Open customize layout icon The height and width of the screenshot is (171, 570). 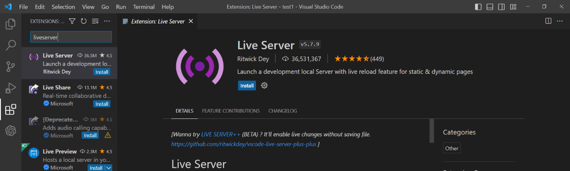coord(513,7)
